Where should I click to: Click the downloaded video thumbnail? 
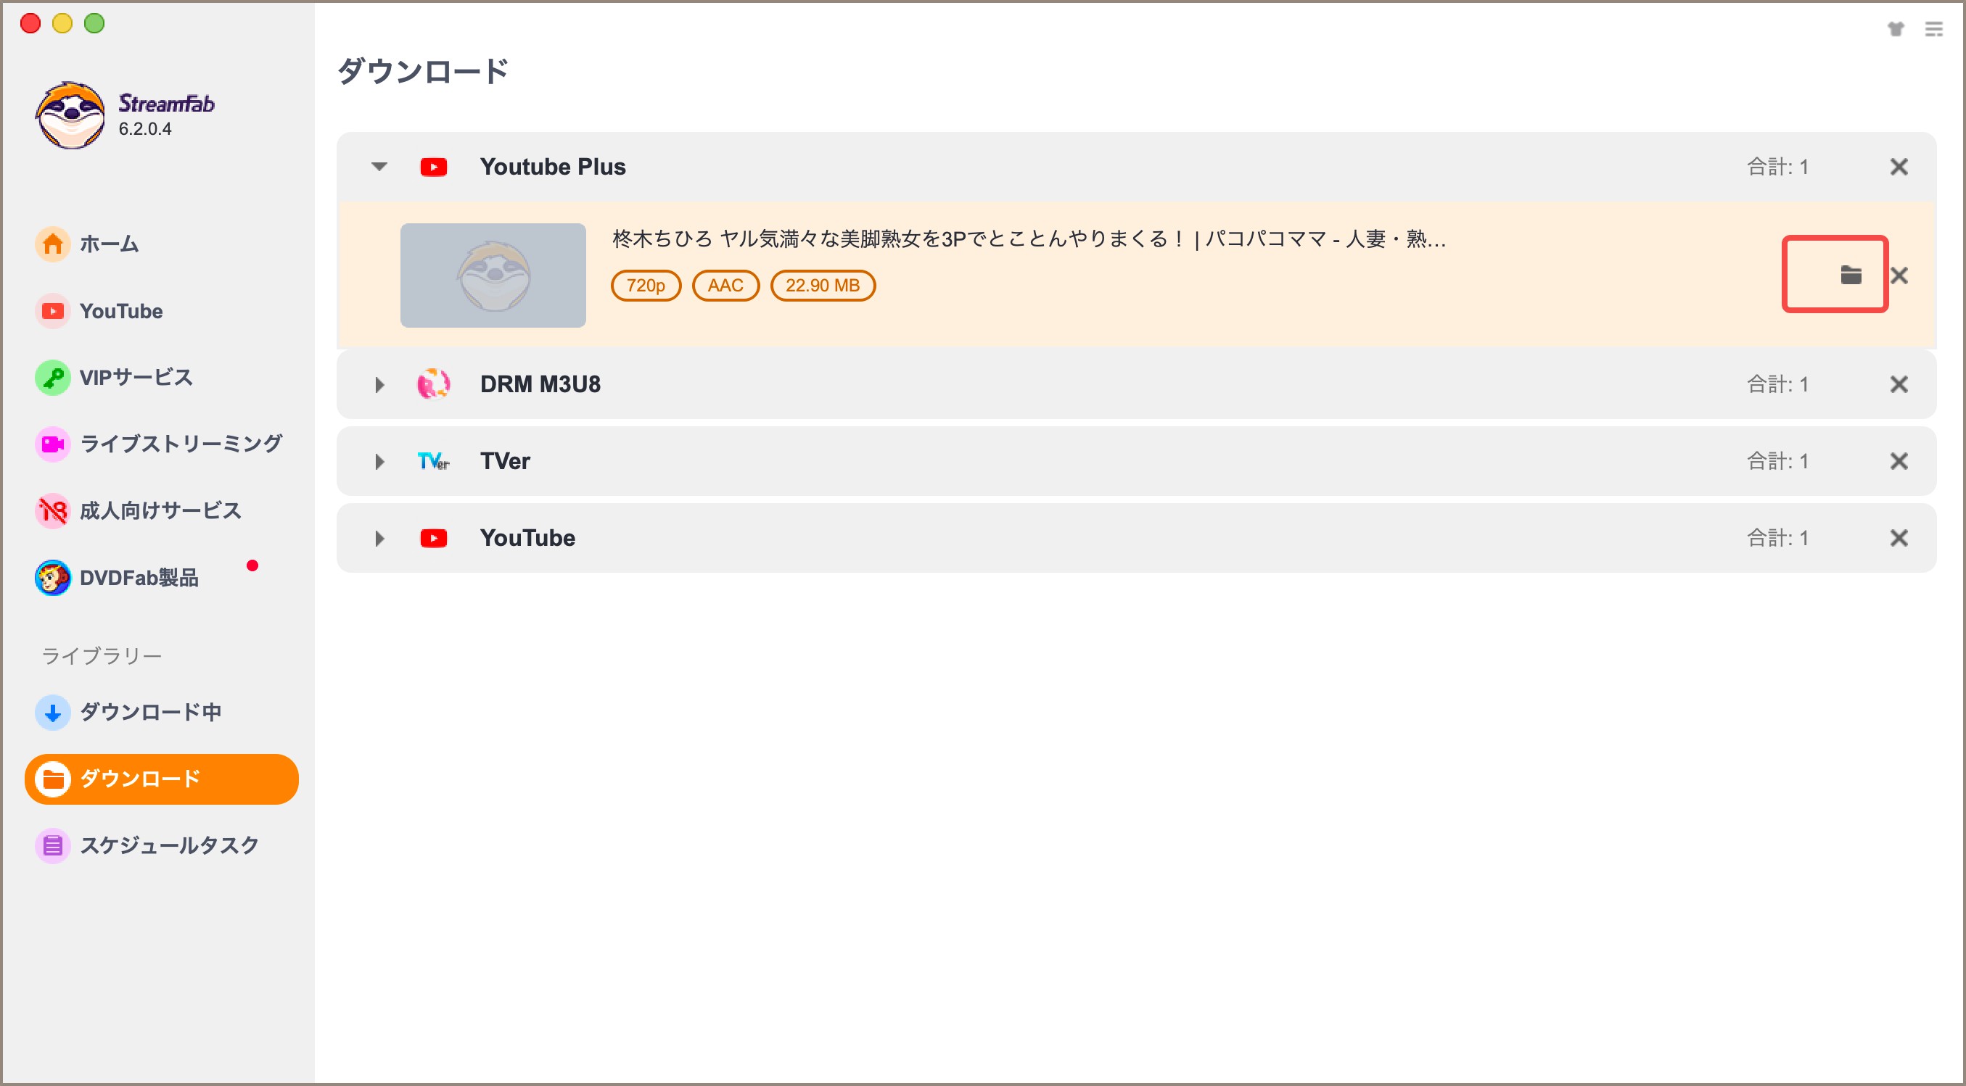point(493,275)
